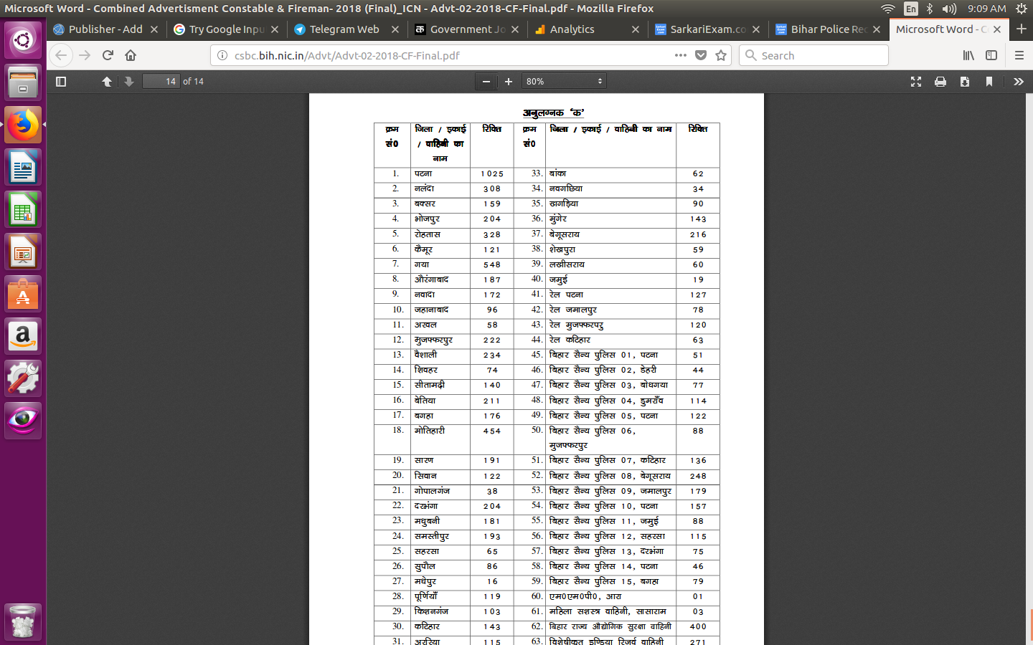Open the Firefox home page
1033x645 pixels.
click(x=131, y=55)
